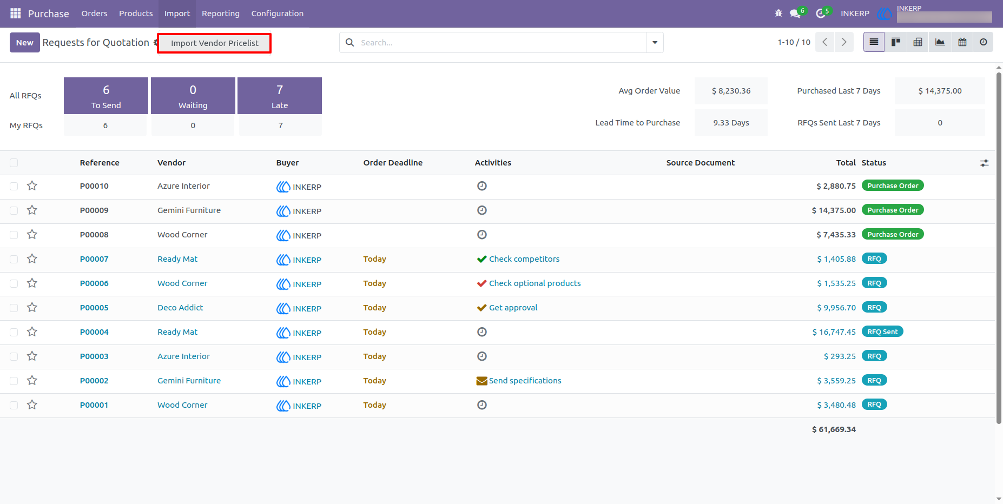Open the activities clock icon in navbar
This screenshot has height=504, width=1003.
(821, 14)
